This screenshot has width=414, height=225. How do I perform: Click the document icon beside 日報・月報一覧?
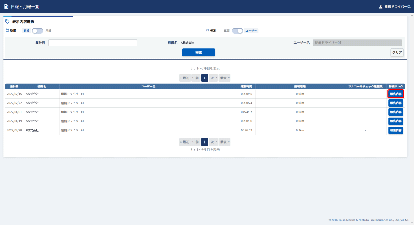coord(6,7)
